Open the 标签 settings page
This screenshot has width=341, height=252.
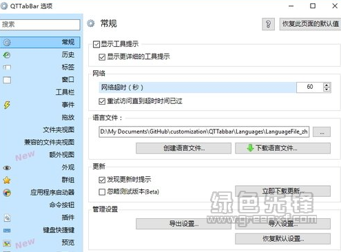(x=40, y=67)
